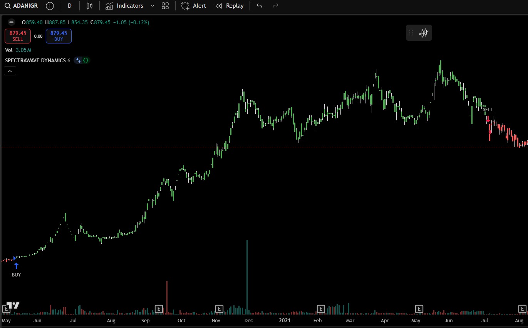Expand favorite indicators dropdown arrow next to Indicators
Image resolution: width=528 pixels, height=328 pixels.
pos(153,6)
